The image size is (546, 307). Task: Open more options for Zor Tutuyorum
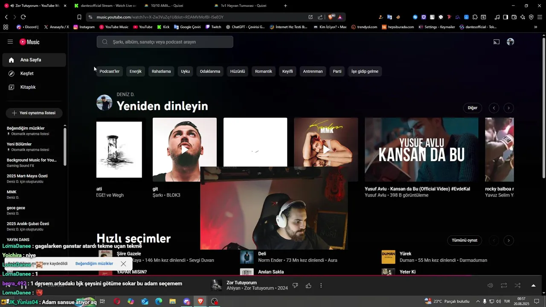321,285
